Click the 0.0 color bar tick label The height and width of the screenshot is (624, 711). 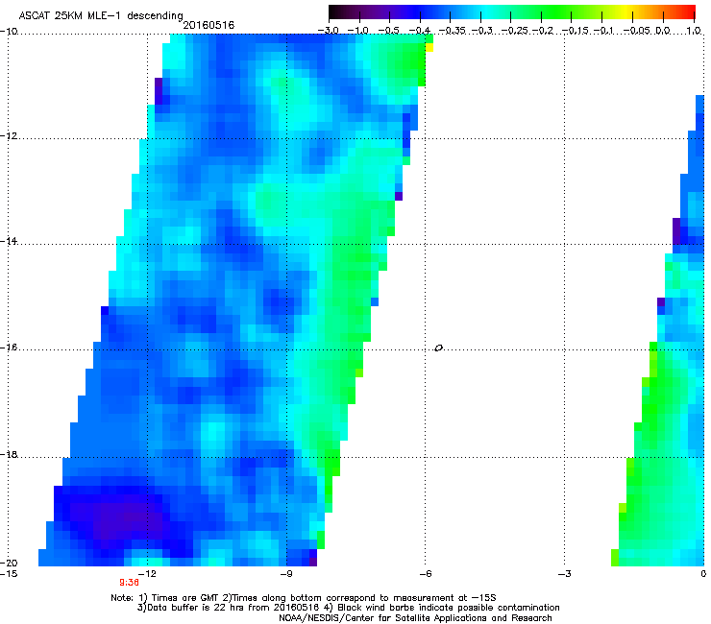pyautogui.click(x=663, y=31)
